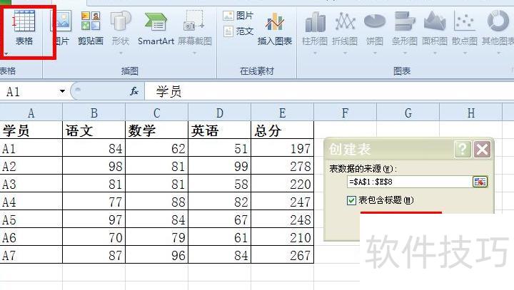Click the cell '学员'
The height and width of the screenshot is (290, 514).
(31, 130)
